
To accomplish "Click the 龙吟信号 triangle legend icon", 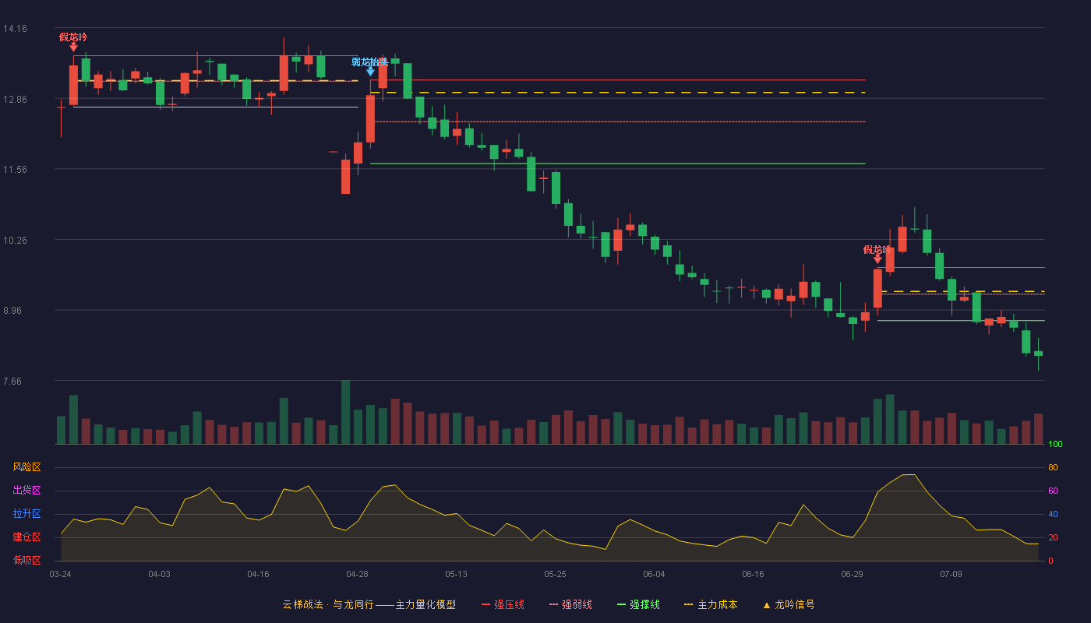I will click(x=766, y=605).
